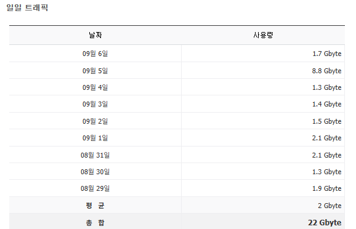
Task: Select the 09월 4일 date cell
Action: click(95, 87)
